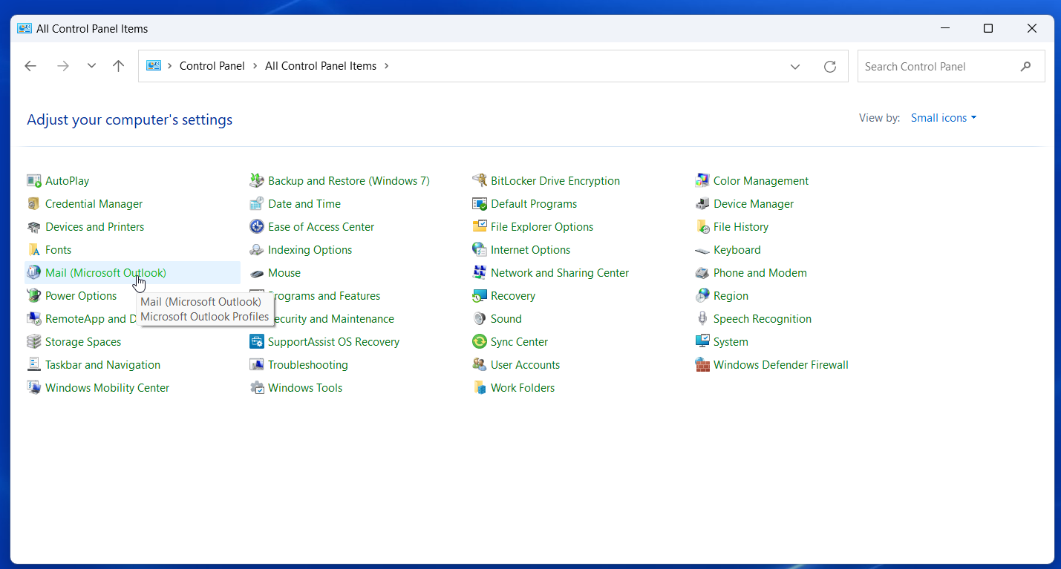Click the Color Management icon
The image size is (1061, 569).
(702, 181)
